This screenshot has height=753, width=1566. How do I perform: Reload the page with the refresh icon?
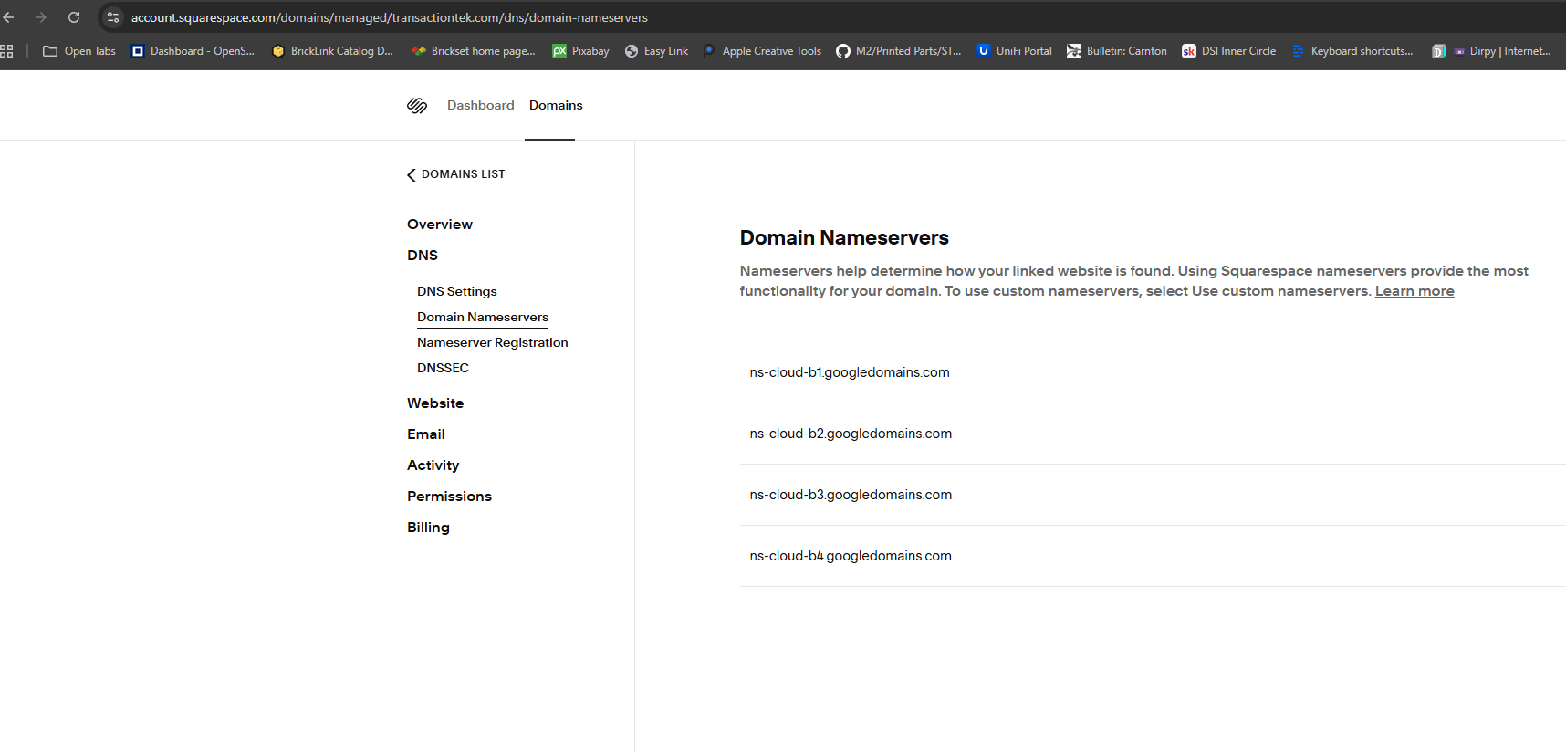pos(74,17)
